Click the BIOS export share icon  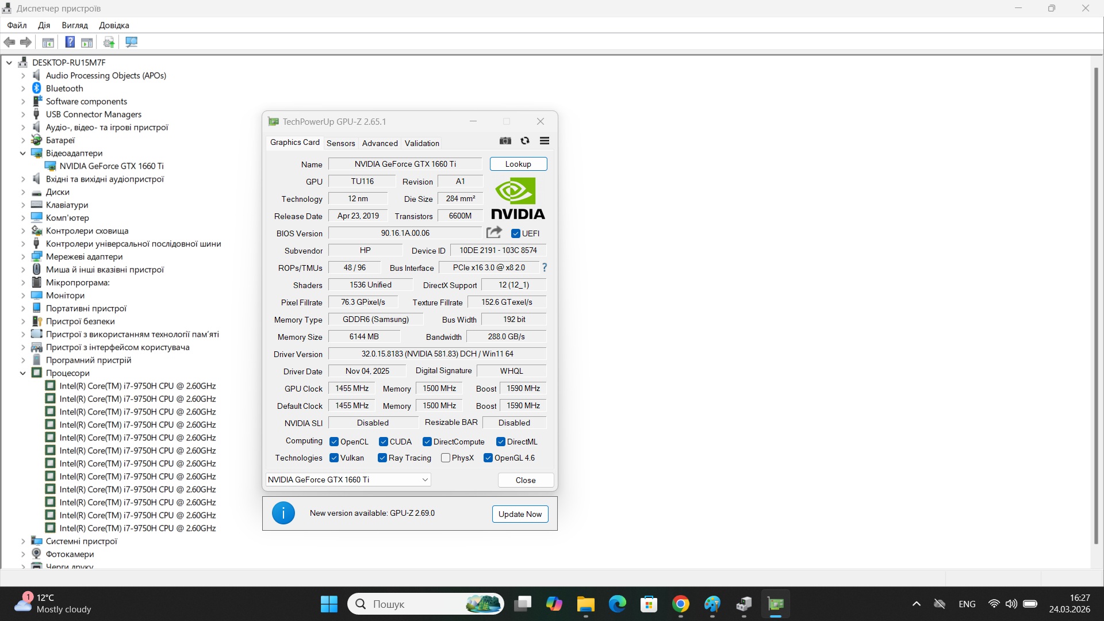click(x=494, y=232)
